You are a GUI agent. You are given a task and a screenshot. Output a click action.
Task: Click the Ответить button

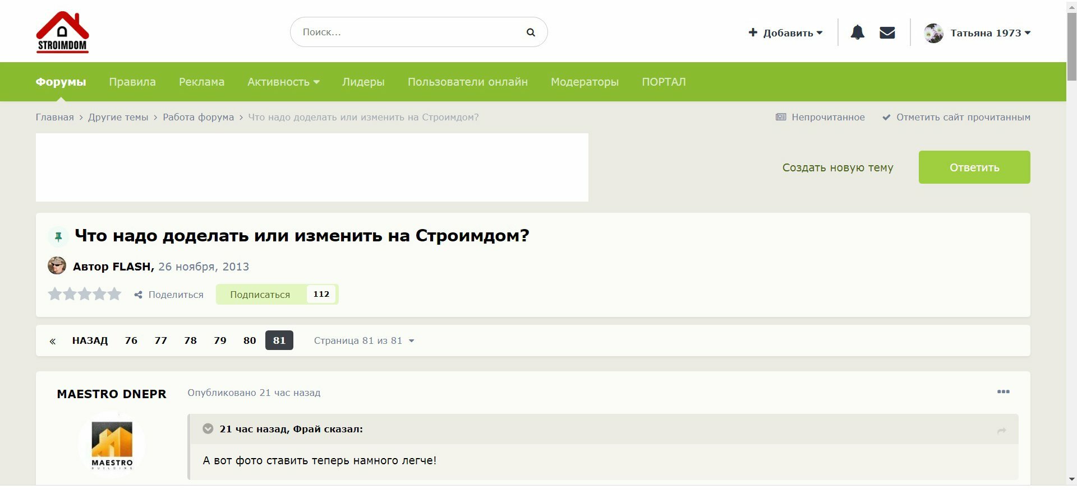(974, 167)
